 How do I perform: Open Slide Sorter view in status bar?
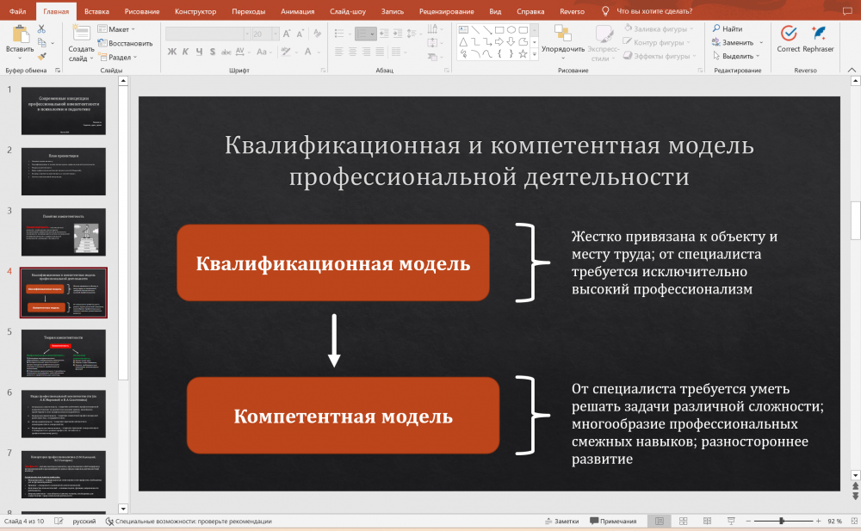683,522
